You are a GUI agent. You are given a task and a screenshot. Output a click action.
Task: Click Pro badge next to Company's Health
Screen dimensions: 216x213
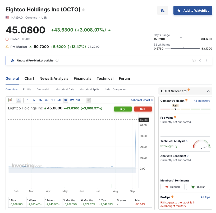click(x=186, y=100)
